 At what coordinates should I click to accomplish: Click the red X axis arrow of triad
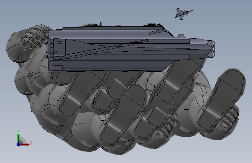[25, 144]
